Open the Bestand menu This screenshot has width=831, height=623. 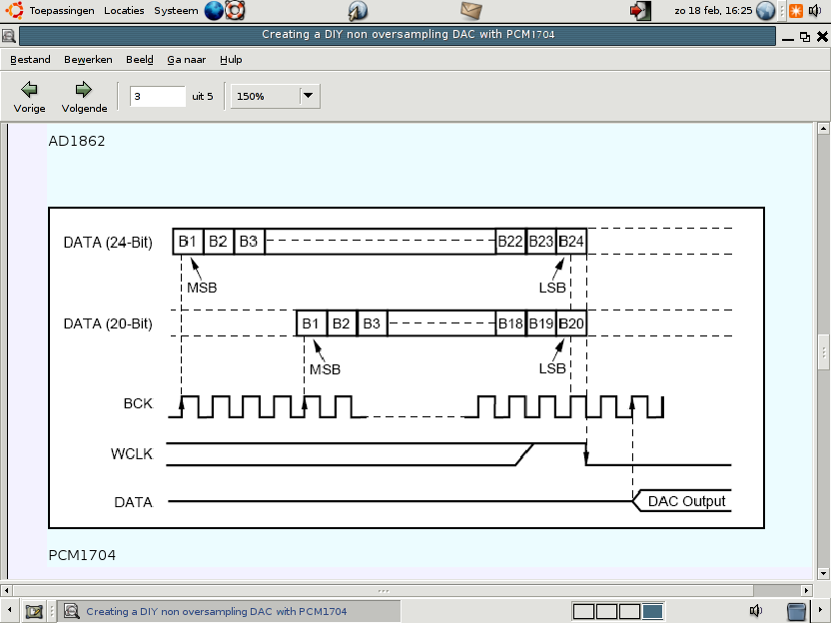click(x=30, y=59)
